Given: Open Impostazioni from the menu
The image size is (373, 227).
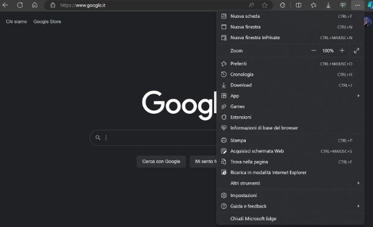Looking at the screenshot, I should (290, 196).
